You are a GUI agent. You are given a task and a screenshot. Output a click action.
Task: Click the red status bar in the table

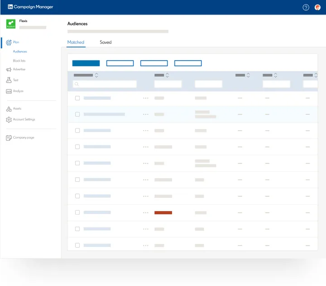(x=163, y=213)
